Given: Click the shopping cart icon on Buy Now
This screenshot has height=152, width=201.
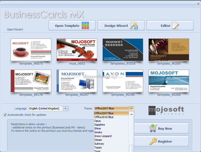Looking at the screenshot, I should tap(153, 128).
